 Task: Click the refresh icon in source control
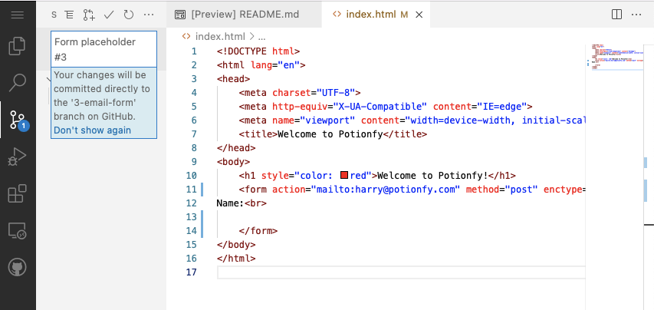click(x=128, y=15)
